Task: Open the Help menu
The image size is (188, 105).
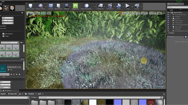Action: click(x=3, y=1)
